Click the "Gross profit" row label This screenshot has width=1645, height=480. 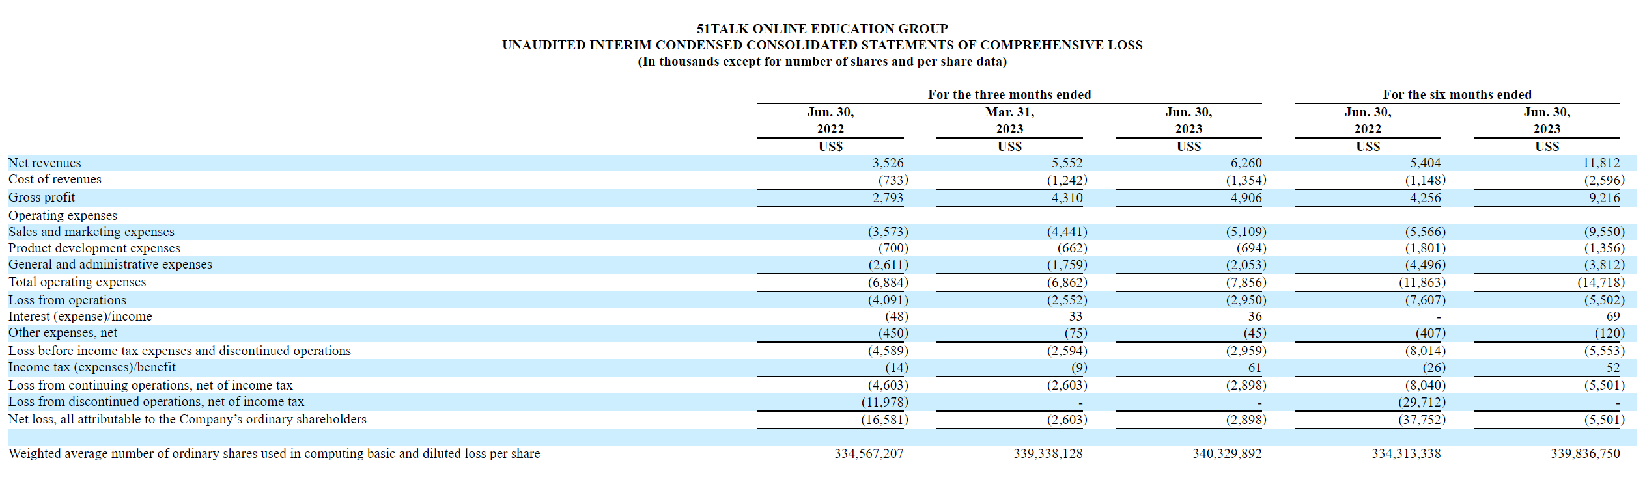click(42, 197)
